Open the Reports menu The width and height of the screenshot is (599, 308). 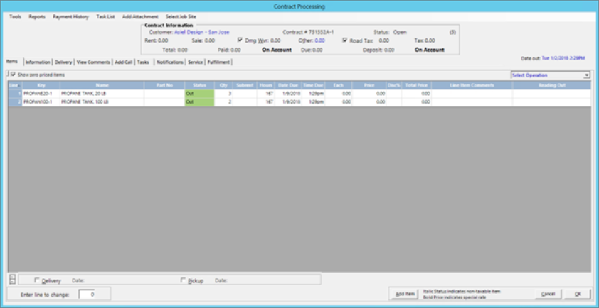[37, 17]
